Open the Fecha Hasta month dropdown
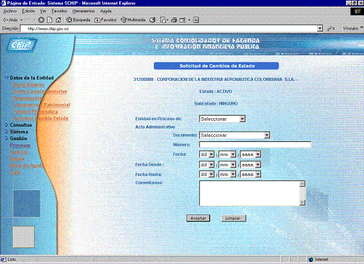The image size is (364, 264). 227,174
